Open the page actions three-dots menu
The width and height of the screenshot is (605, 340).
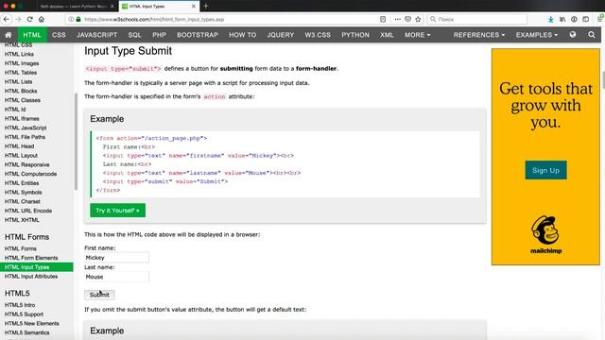coord(397,19)
